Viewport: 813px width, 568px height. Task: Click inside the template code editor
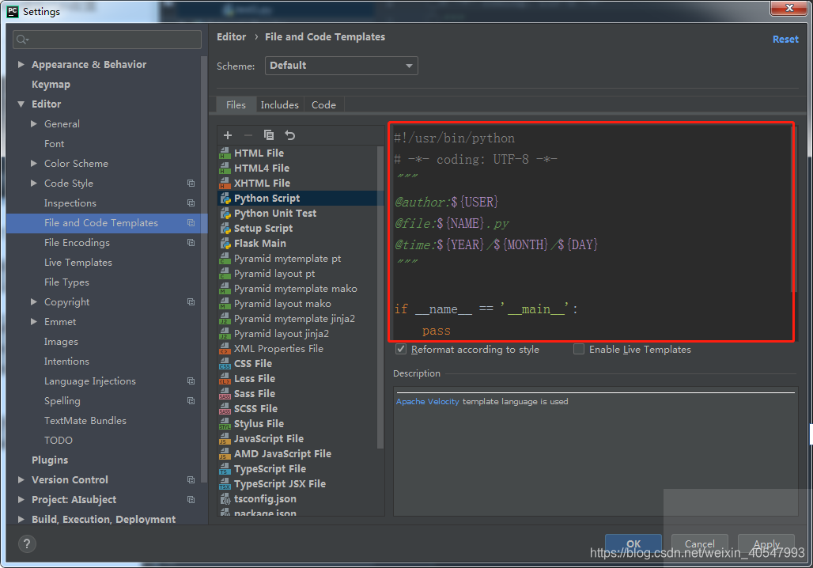click(x=591, y=232)
